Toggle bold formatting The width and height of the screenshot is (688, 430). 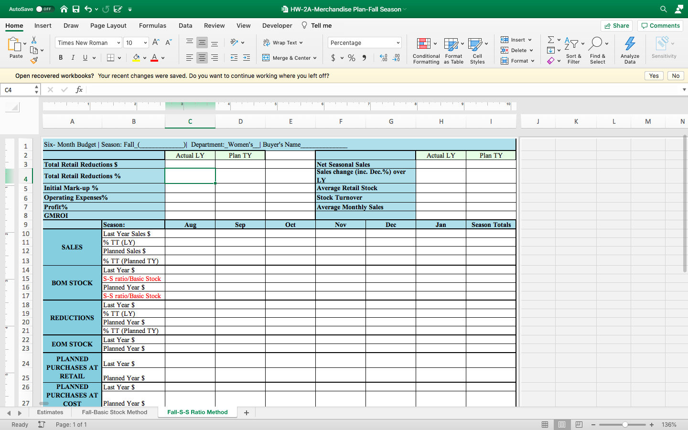click(x=60, y=57)
